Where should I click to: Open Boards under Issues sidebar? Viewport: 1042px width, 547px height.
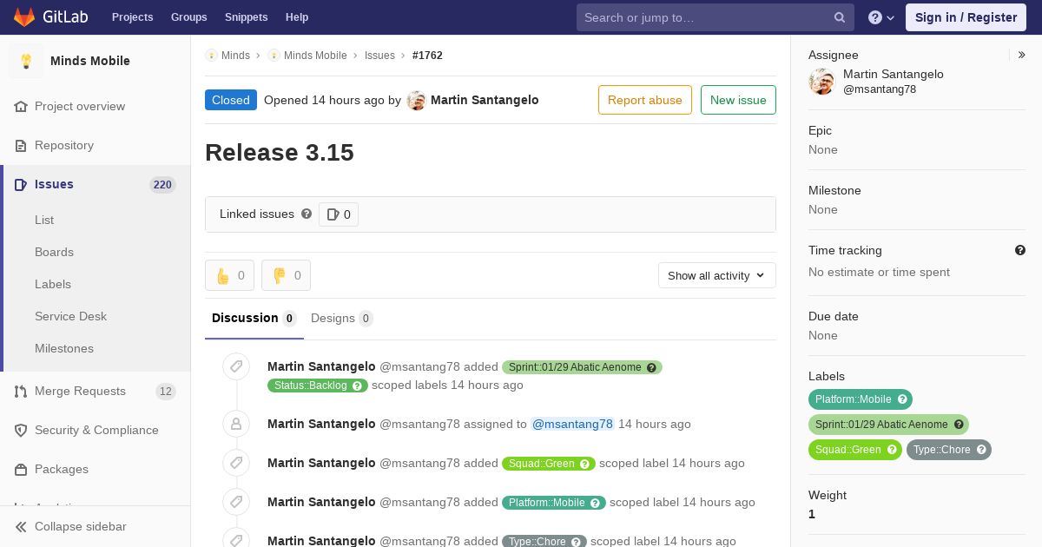pos(54,252)
